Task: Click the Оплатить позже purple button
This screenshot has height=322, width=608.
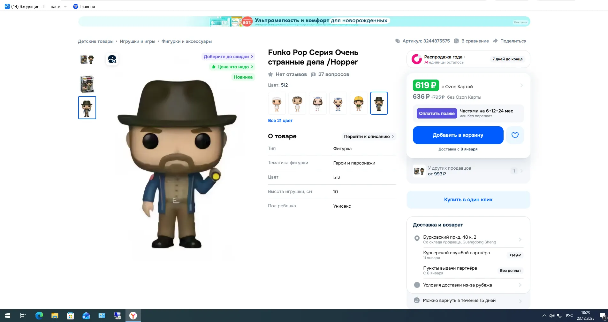Action: click(437, 113)
